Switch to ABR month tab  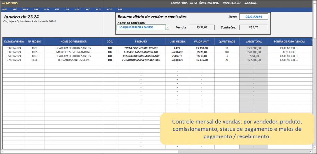(36, 10)
